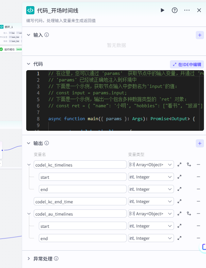
Task: Add child field to codel_au_timelines
Action: tap(189, 214)
